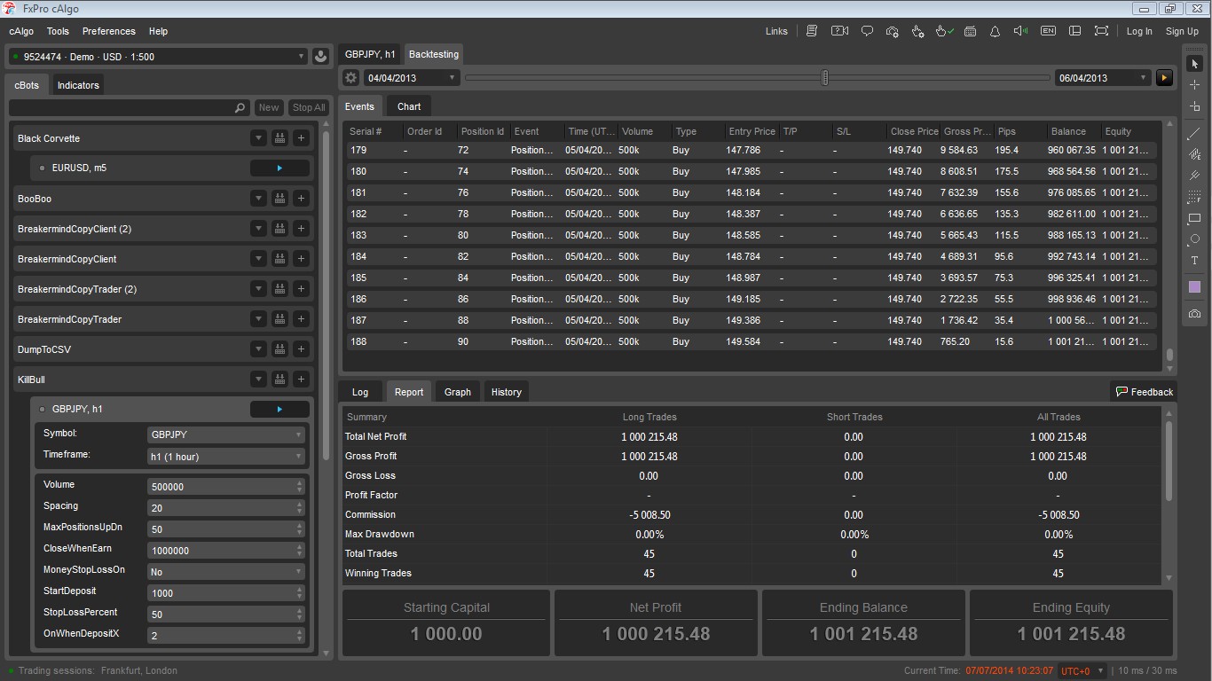Viewport: 1212px width, 681px height.
Task: Open the backtesting settings gear icon
Action: [x=350, y=78]
